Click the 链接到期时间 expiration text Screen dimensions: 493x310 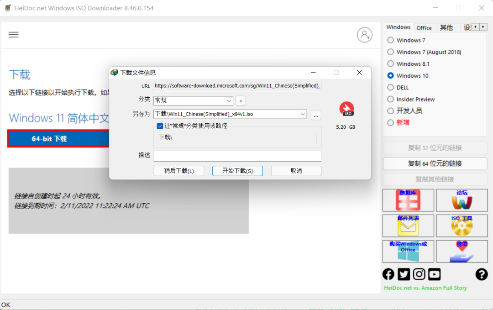tap(82, 206)
